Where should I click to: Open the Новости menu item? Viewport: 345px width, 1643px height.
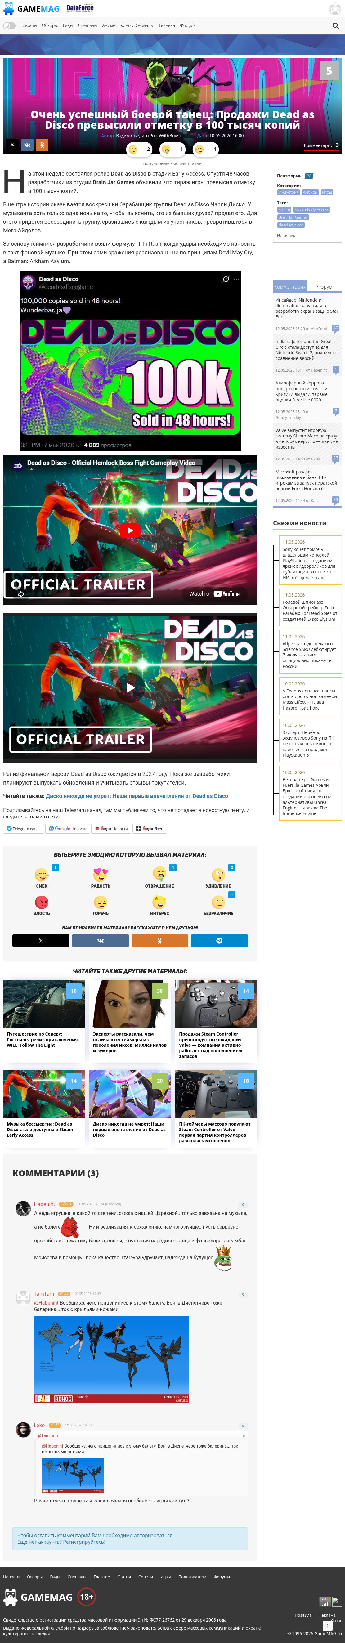tap(28, 25)
